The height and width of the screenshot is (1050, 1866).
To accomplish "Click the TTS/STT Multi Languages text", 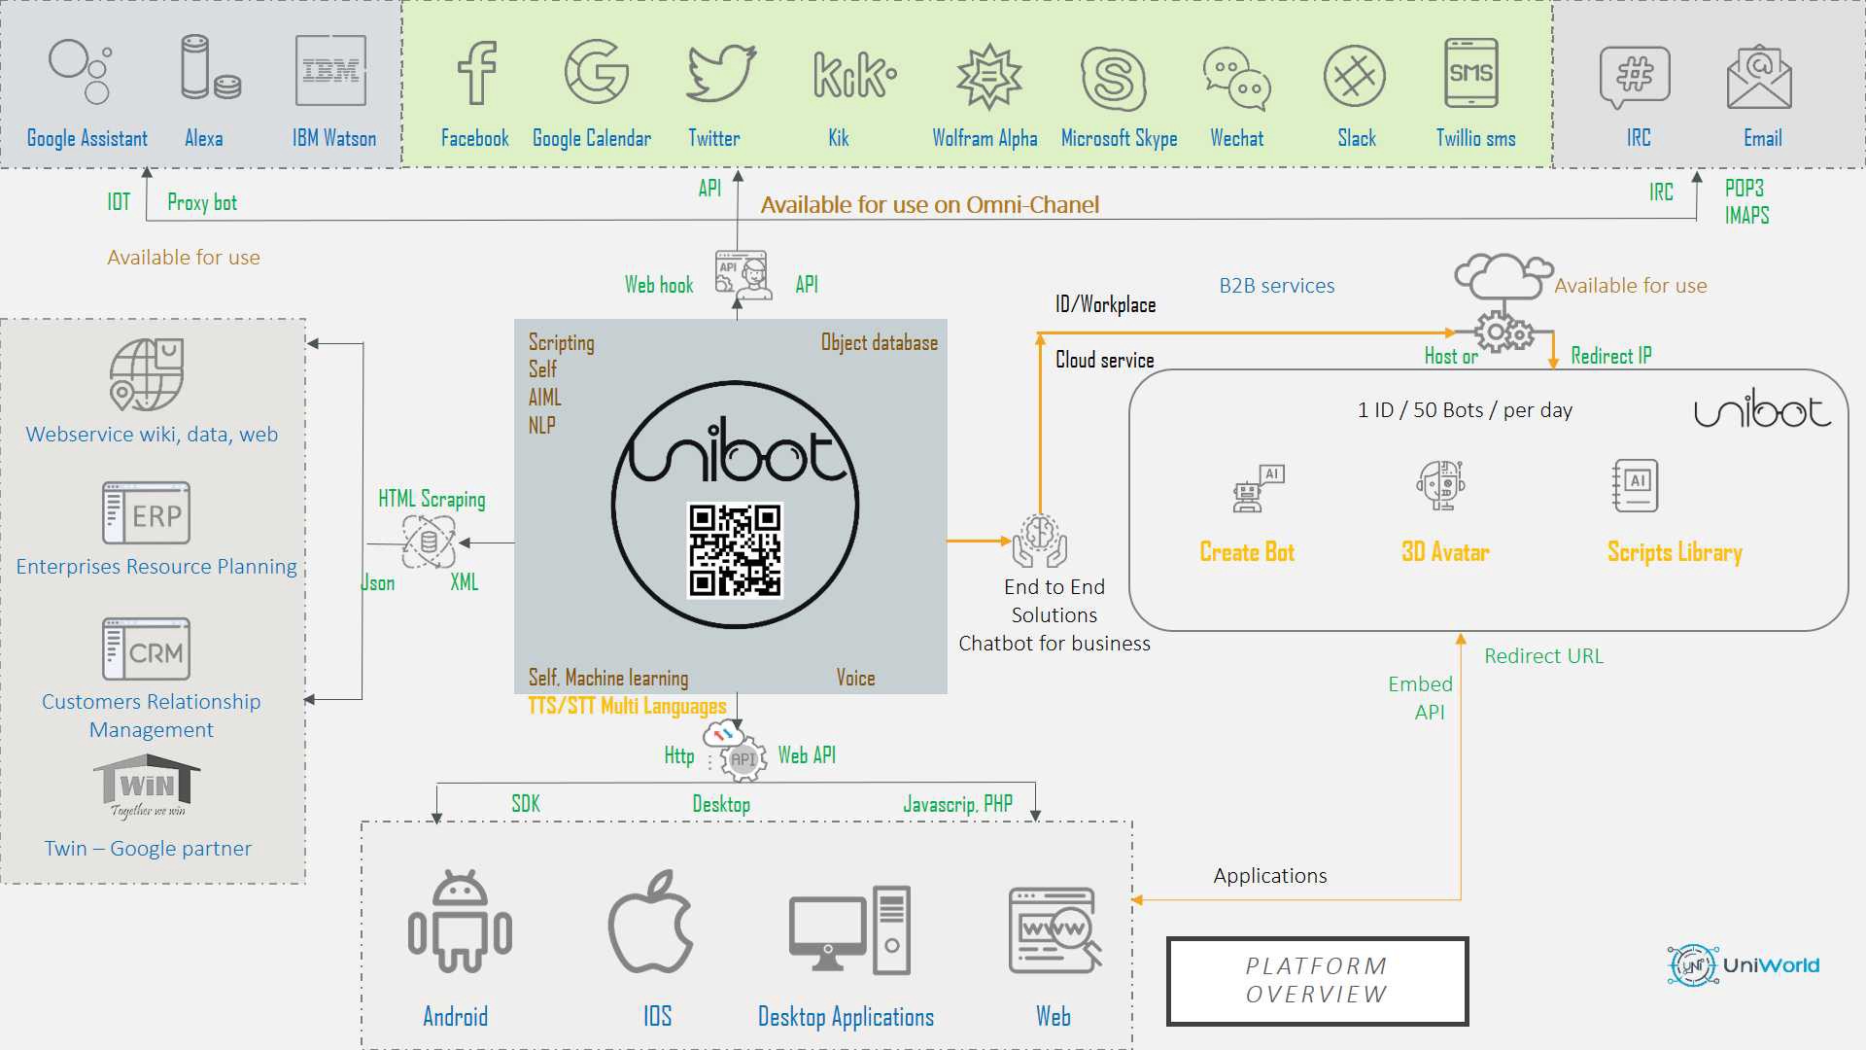I will (627, 706).
